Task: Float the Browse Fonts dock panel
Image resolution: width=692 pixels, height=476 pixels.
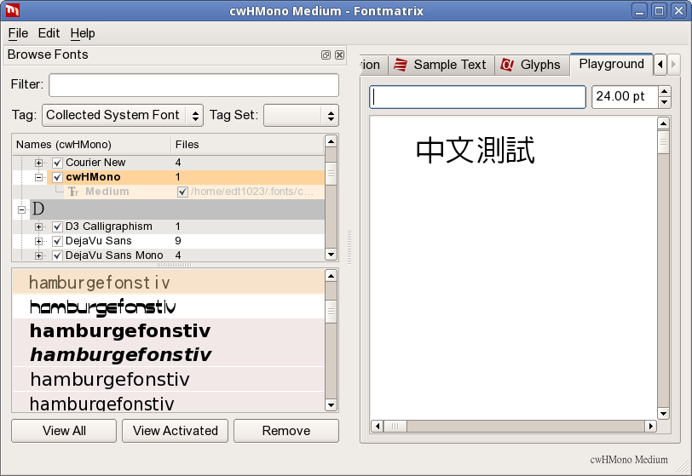Action: pyautogui.click(x=326, y=54)
